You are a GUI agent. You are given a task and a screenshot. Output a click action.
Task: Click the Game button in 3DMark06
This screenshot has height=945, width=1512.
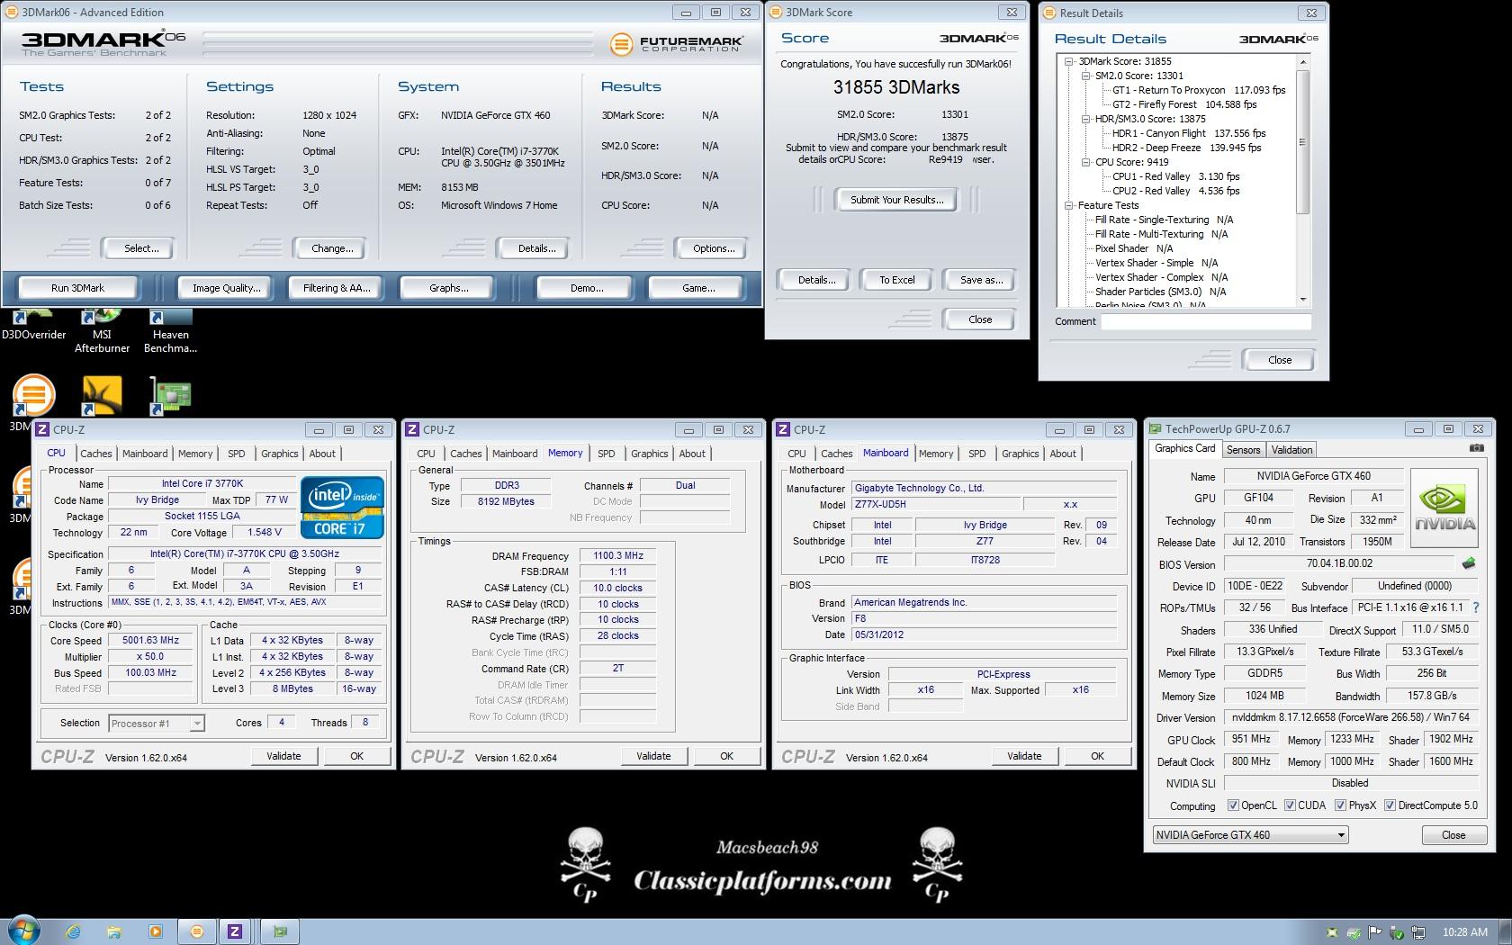pyautogui.click(x=698, y=288)
